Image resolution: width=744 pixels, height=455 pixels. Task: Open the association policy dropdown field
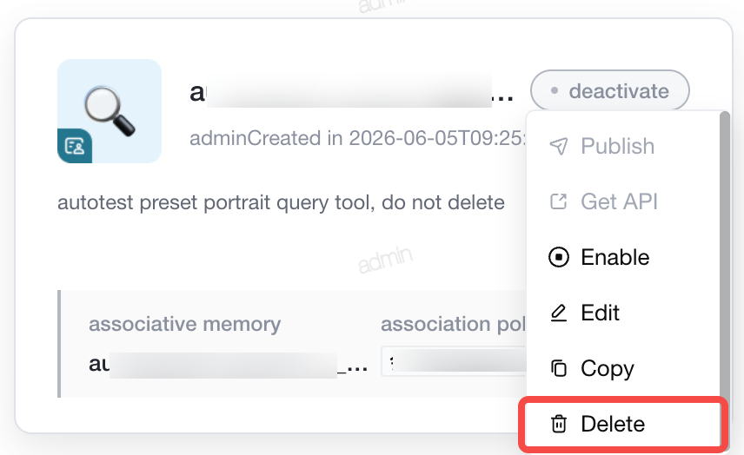point(454,361)
